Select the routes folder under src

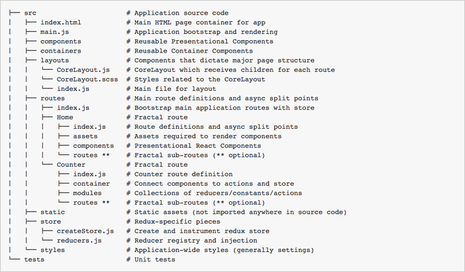tap(53, 98)
